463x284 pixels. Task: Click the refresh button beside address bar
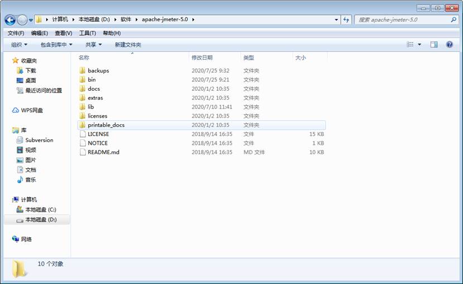346,19
